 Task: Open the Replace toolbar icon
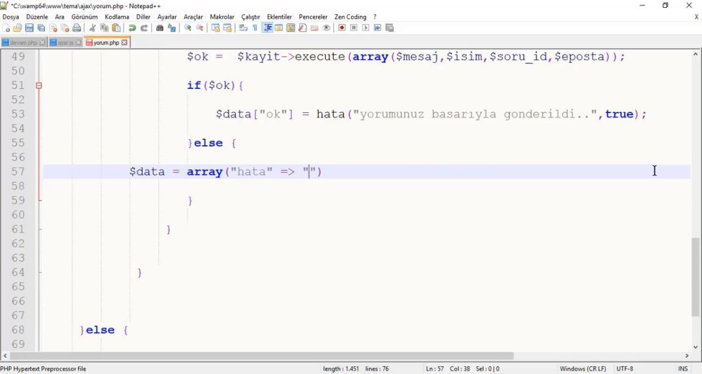point(172,28)
